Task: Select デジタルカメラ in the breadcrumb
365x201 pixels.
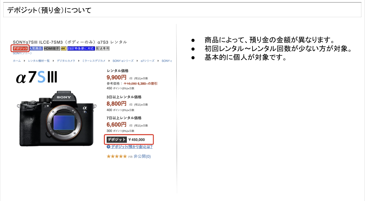Action: pos(66,61)
